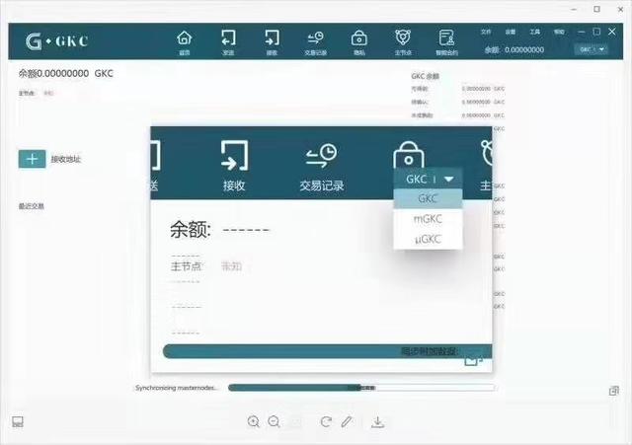
Task: Click the pop-out window icon at lower right
Action: tap(614, 390)
